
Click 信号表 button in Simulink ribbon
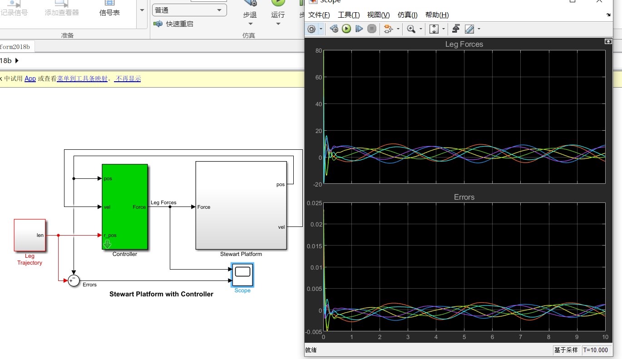pos(109,9)
